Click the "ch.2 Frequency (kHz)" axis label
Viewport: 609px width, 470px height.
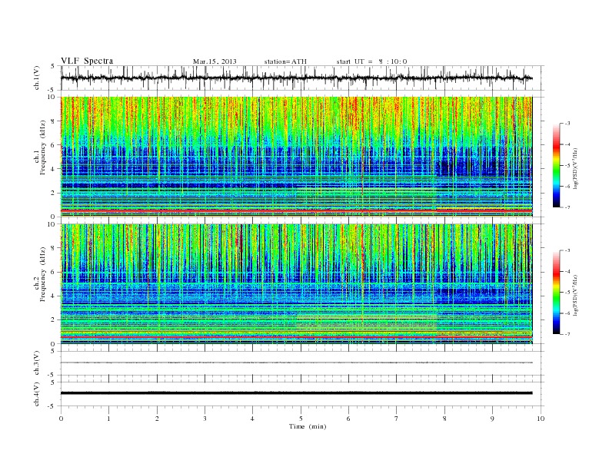(x=41, y=273)
